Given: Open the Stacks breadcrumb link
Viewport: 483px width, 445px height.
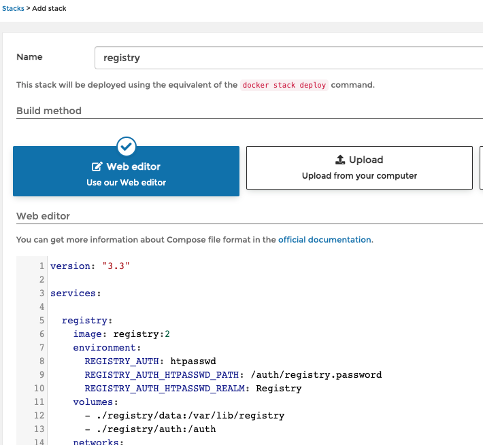Looking at the screenshot, I should 13,8.
